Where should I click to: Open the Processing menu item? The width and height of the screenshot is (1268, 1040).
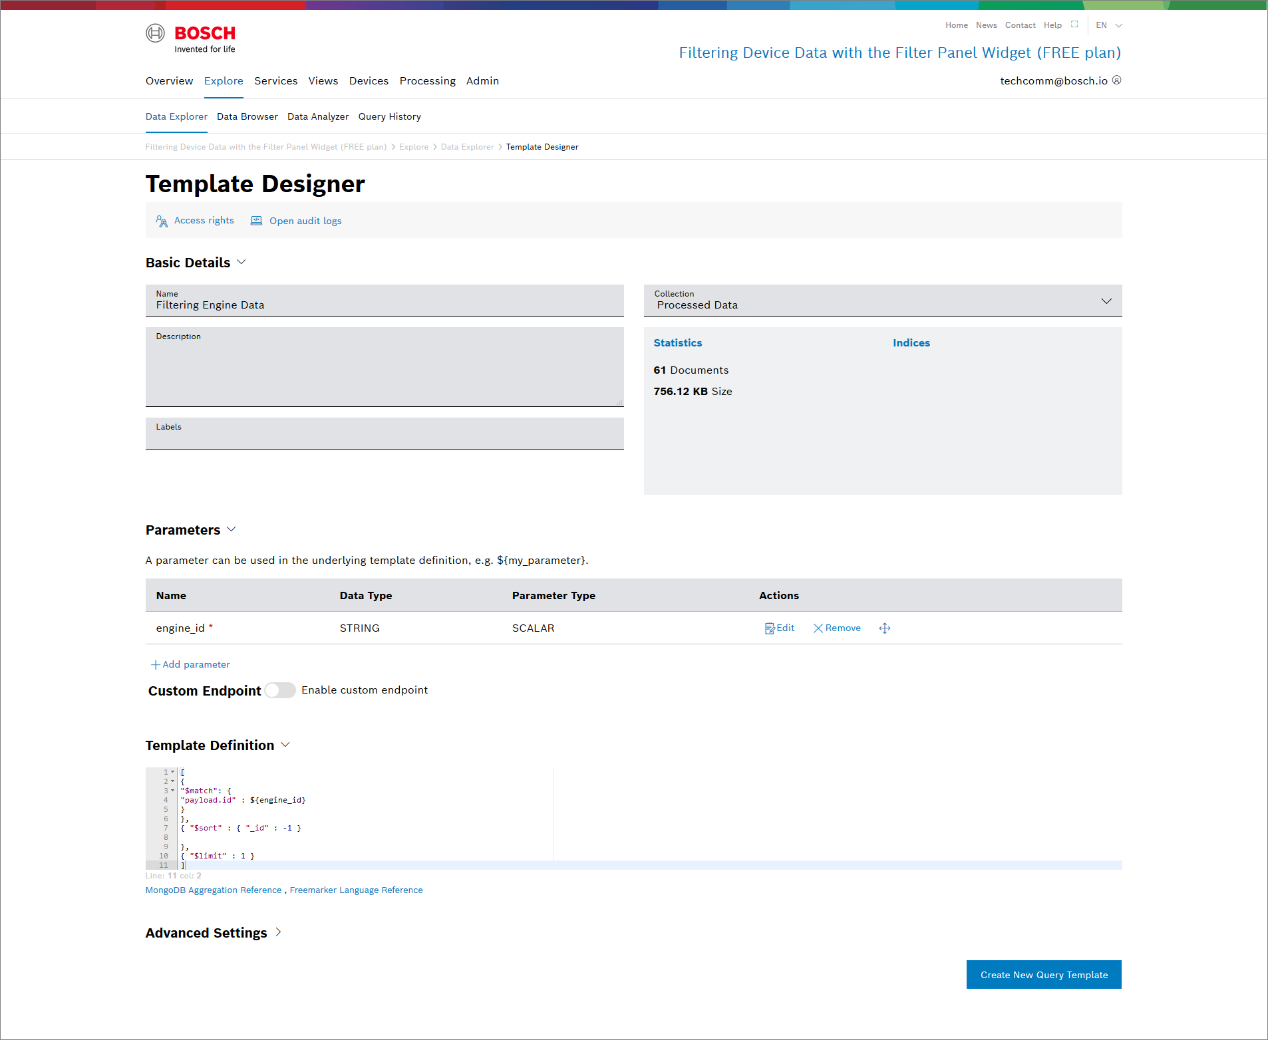point(427,81)
